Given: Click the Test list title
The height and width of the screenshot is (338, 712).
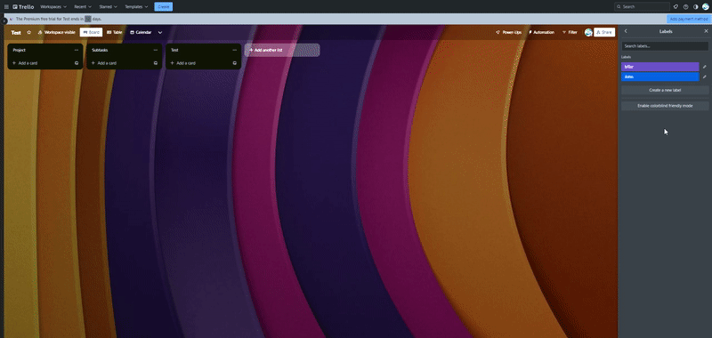Looking at the screenshot, I should tap(174, 50).
